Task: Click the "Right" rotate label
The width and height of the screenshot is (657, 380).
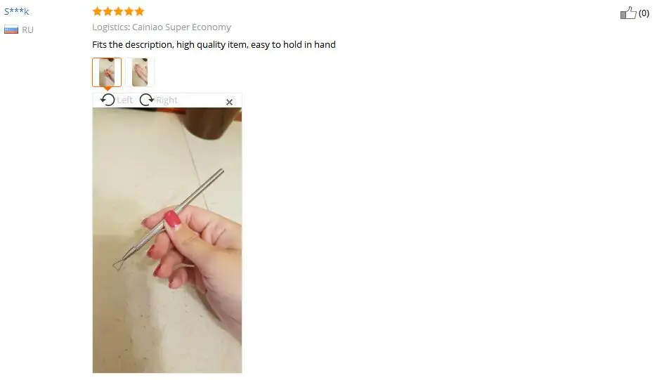Action: (167, 100)
